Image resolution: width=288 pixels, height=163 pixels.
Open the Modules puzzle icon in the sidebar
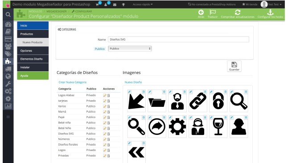[x=8, y=61]
